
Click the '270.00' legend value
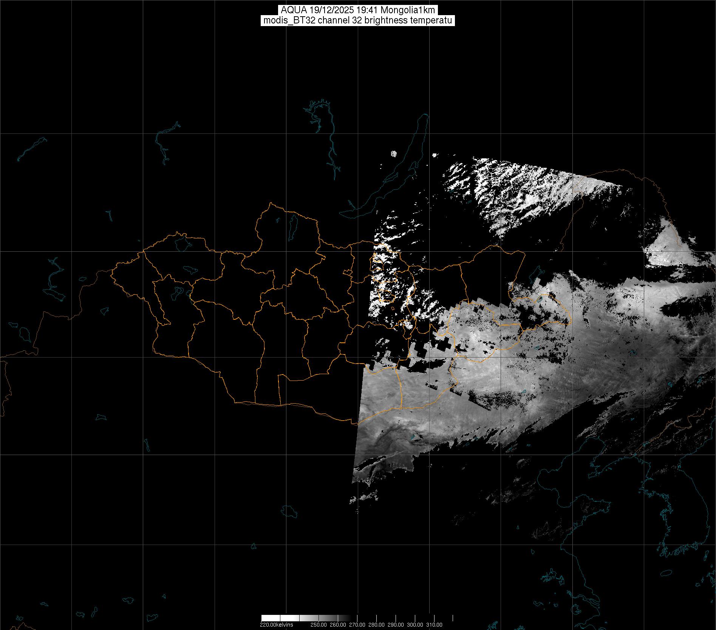357,625
